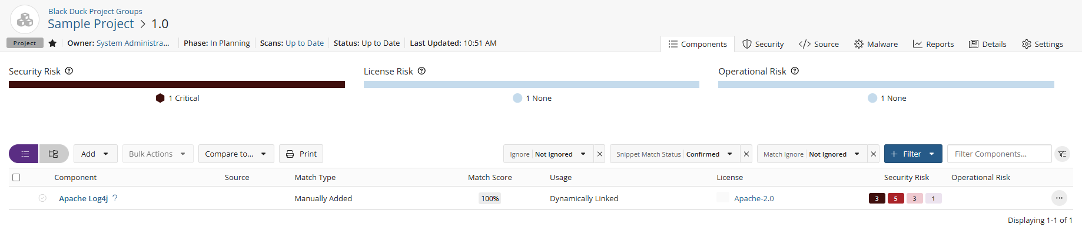1082x227 pixels.
Task: Open the Compare to... dropdown
Action: click(x=236, y=154)
